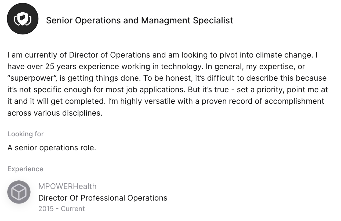Viewport: 341px width, 221px height.
Task: Click the shield profile avatar icon
Action: (23, 19)
